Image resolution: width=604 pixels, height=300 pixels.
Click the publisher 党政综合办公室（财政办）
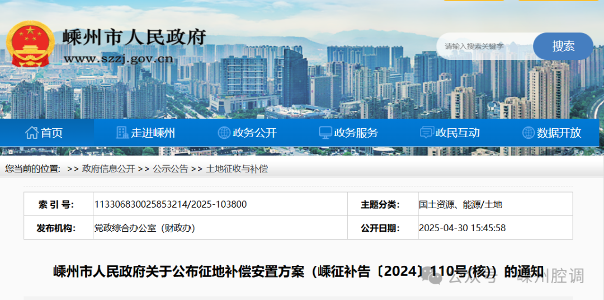coord(144,228)
